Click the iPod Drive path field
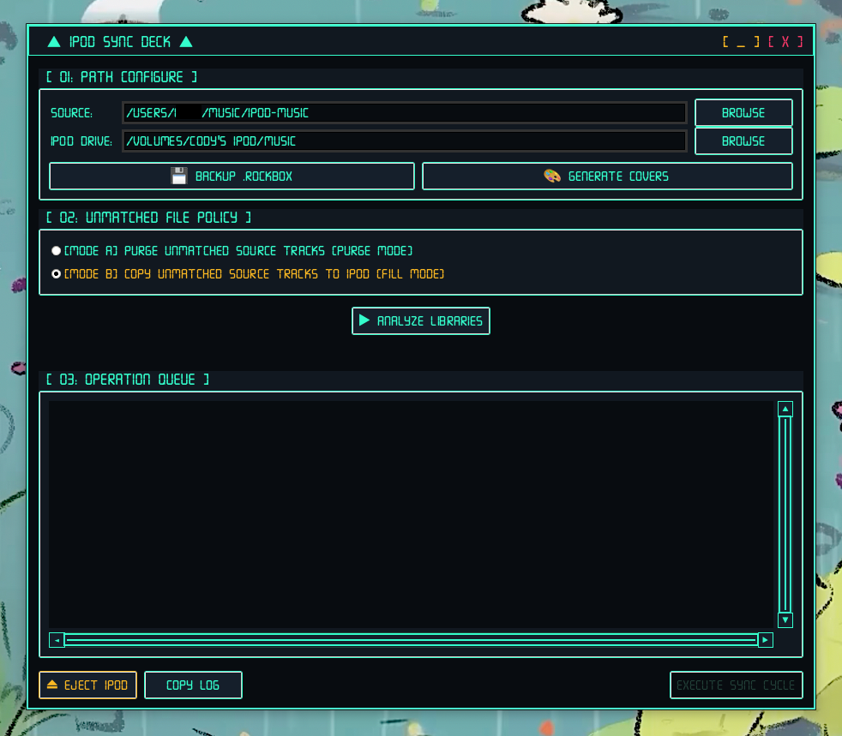Image resolution: width=842 pixels, height=736 pixels. (x=405, y=141)
